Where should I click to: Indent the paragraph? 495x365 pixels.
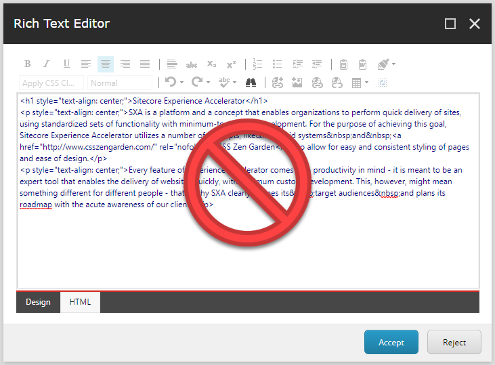coord(297,64)
